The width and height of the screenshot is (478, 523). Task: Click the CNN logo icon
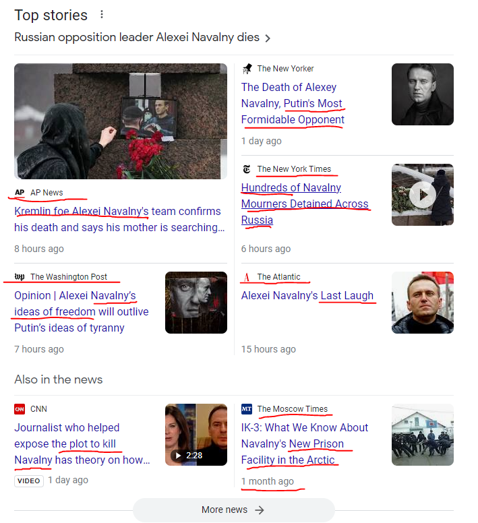(20, 409)
